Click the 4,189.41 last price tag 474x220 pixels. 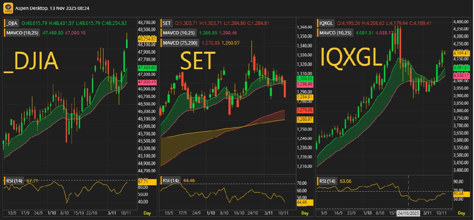(x=461, y=53)
